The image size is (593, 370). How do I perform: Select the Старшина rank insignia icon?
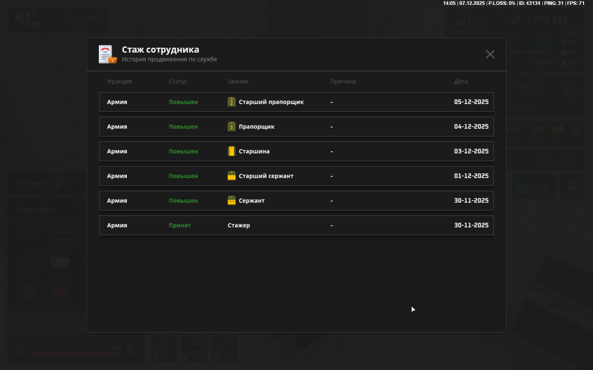coord(231,151)
